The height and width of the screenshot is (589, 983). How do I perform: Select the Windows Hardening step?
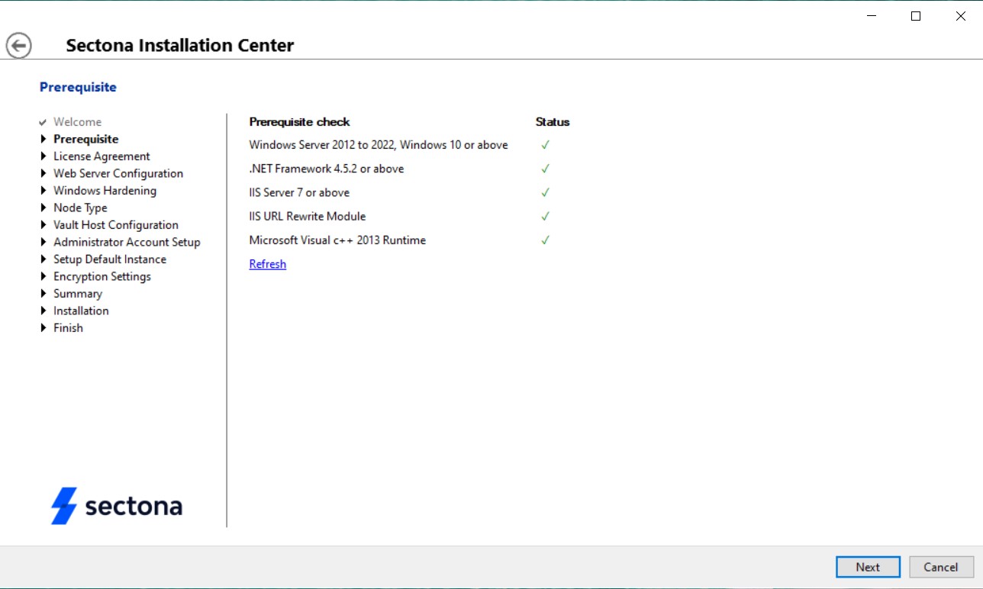(104, 190)
